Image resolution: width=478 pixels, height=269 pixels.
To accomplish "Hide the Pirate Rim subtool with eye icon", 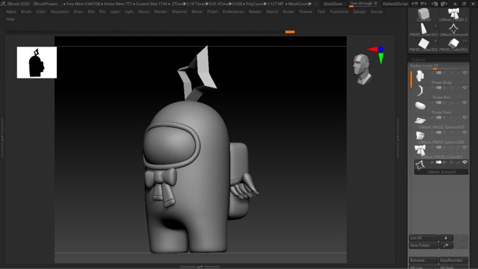I will (x=465, y=88).
